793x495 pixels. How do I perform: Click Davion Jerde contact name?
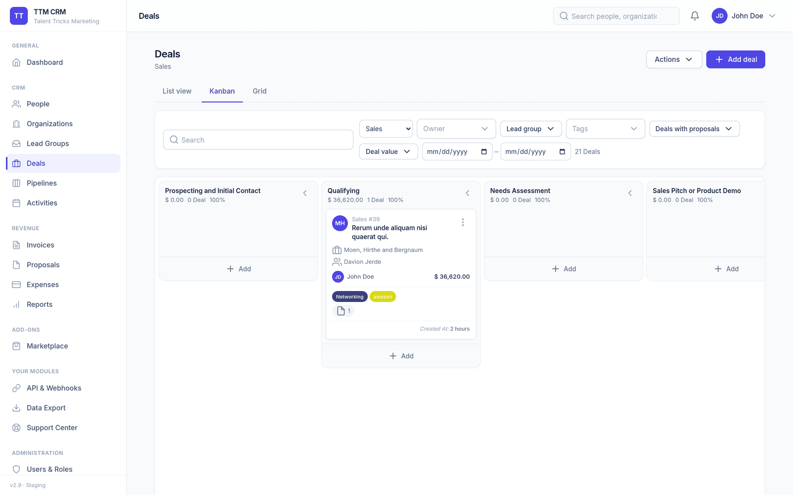point(362,262)
